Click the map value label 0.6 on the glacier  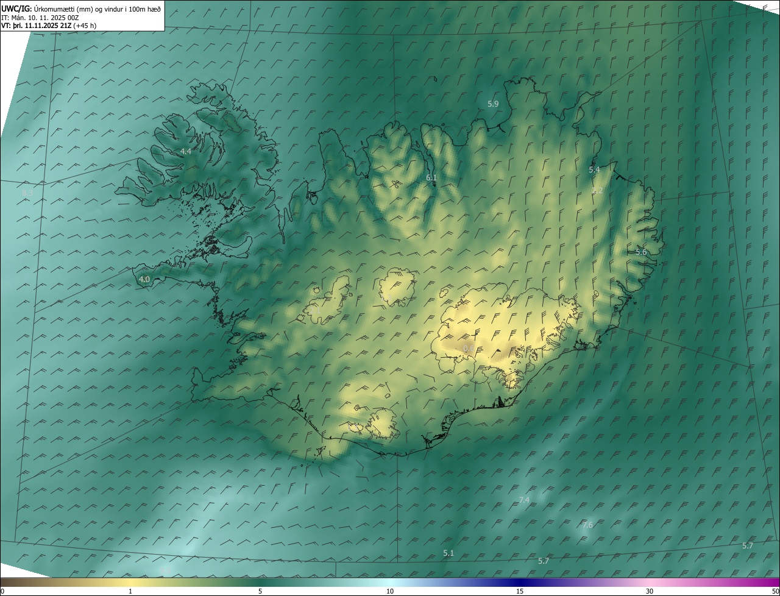[468, 349]
